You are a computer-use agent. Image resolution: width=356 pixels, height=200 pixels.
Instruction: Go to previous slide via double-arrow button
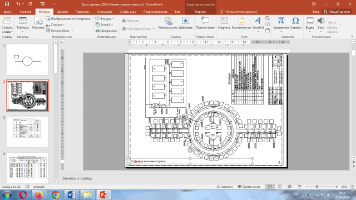(354, 162)
